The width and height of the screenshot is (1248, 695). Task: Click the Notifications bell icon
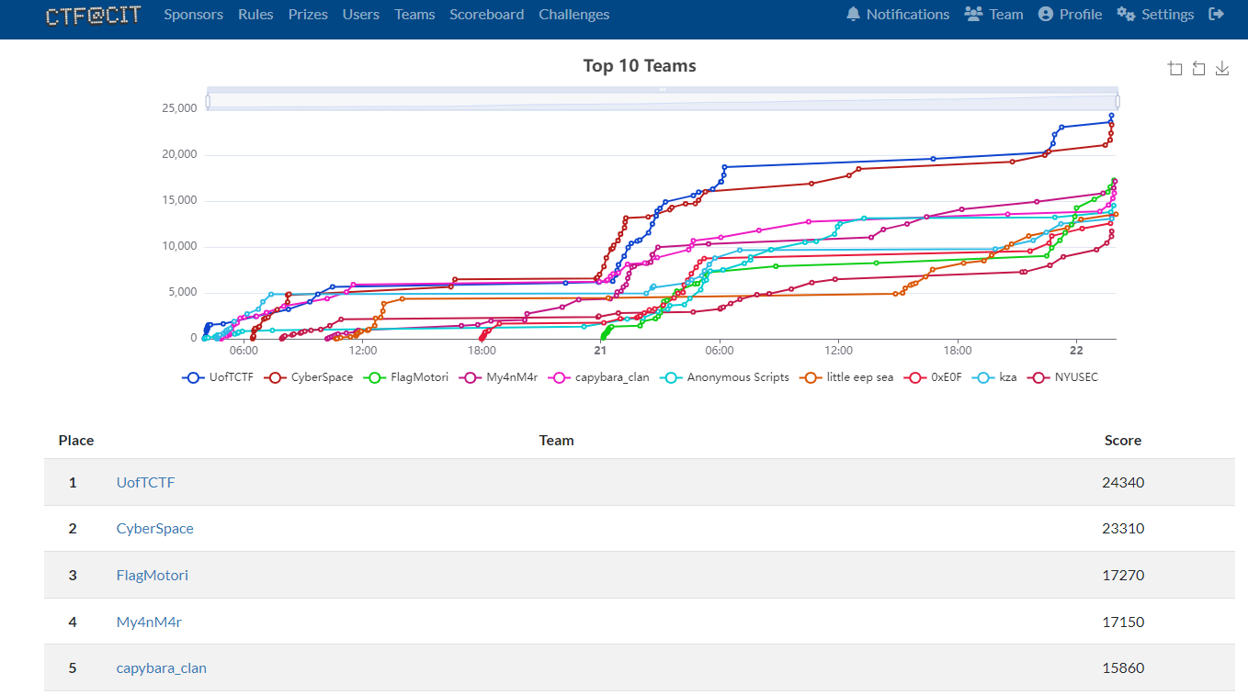click(x=853, y=14)
